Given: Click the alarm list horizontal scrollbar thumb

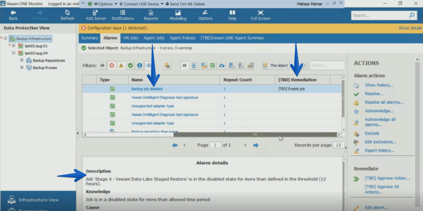Looking at the screenshot, I should (x=255, y=134).
